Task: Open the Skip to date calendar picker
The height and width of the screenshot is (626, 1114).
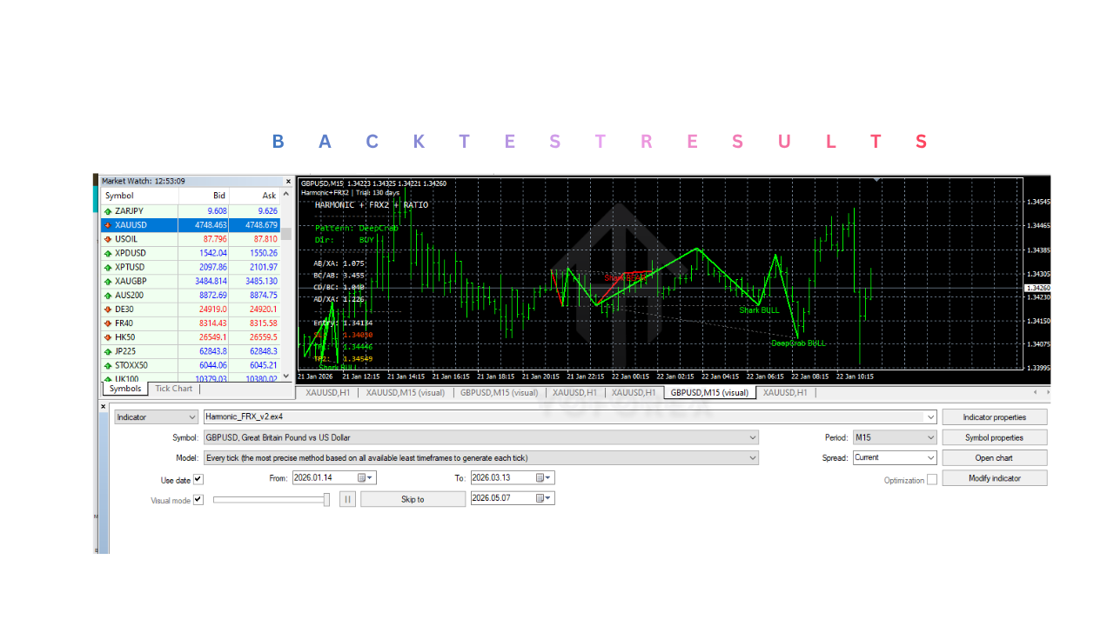Action: click(x=545, y=498)
